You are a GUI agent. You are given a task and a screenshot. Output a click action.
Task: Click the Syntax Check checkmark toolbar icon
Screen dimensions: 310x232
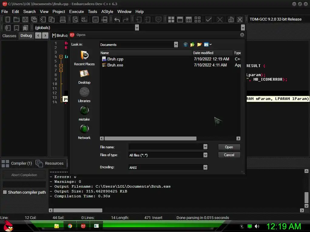click(x=208, y=19)
